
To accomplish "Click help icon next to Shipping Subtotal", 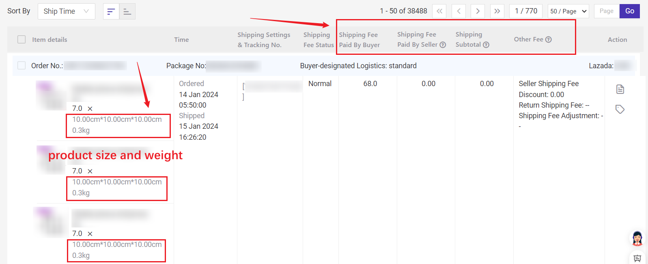I will 486,45.
